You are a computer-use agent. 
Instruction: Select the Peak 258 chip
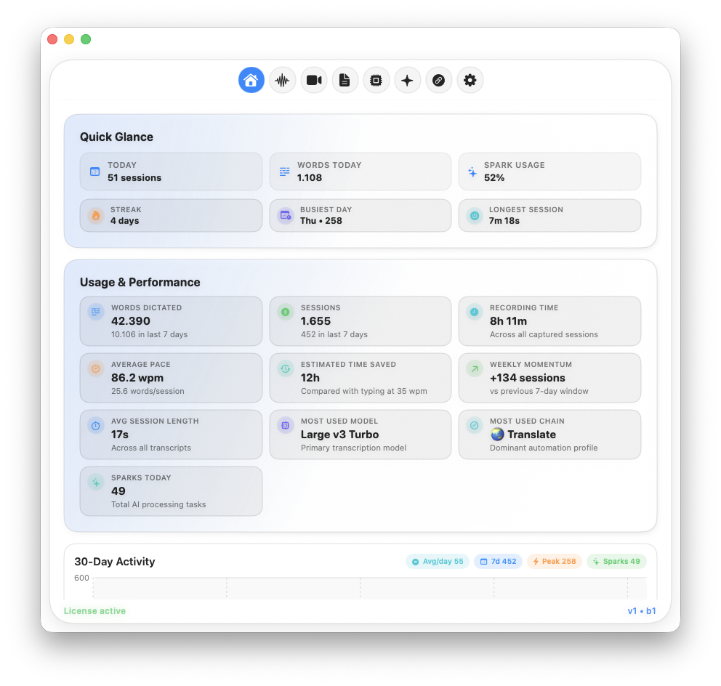pyautogui.click(x=555, y=562)
